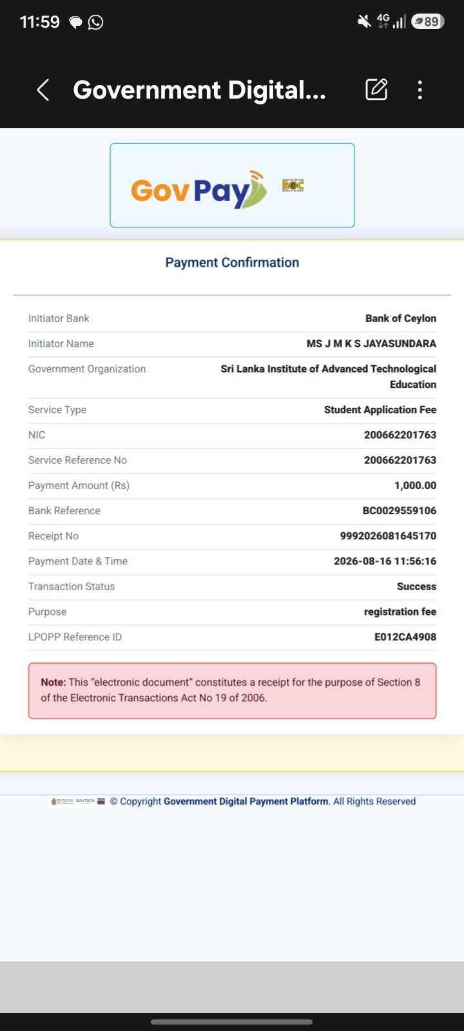Tap the bottom navigation gesture bar
Image resolution: width=464 pixels, height=1031 pixels.
point(232,1022)
